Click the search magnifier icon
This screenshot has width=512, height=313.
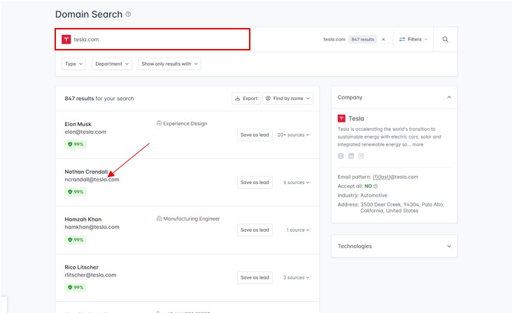pyautogui.click(x=445, y=39)
